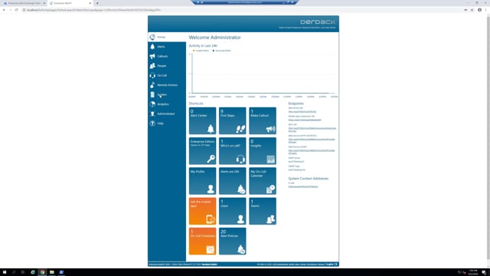
Task: Open the Web Portal URL link
Action: pyautogui.click(x=302, y=112)
